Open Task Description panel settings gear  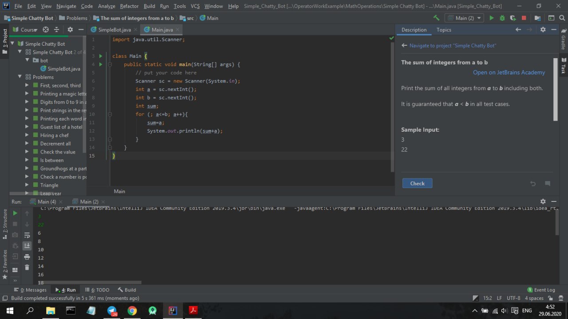(x=543, y=30)
